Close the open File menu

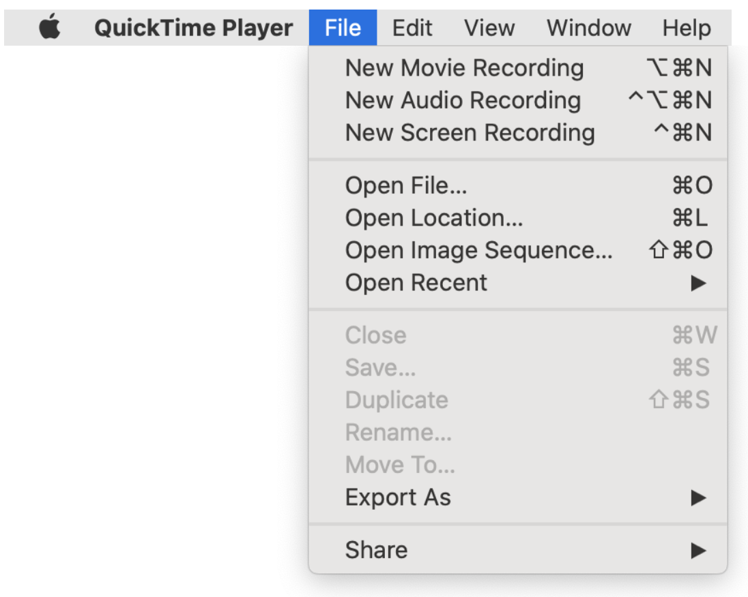pyautogui.click(x=343, y=28)
